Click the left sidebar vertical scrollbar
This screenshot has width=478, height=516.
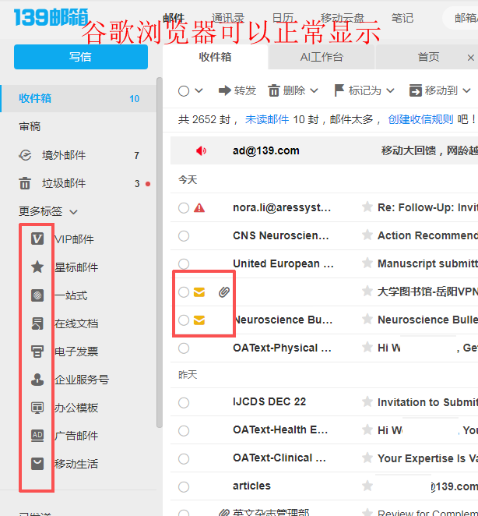pos(160,253)
